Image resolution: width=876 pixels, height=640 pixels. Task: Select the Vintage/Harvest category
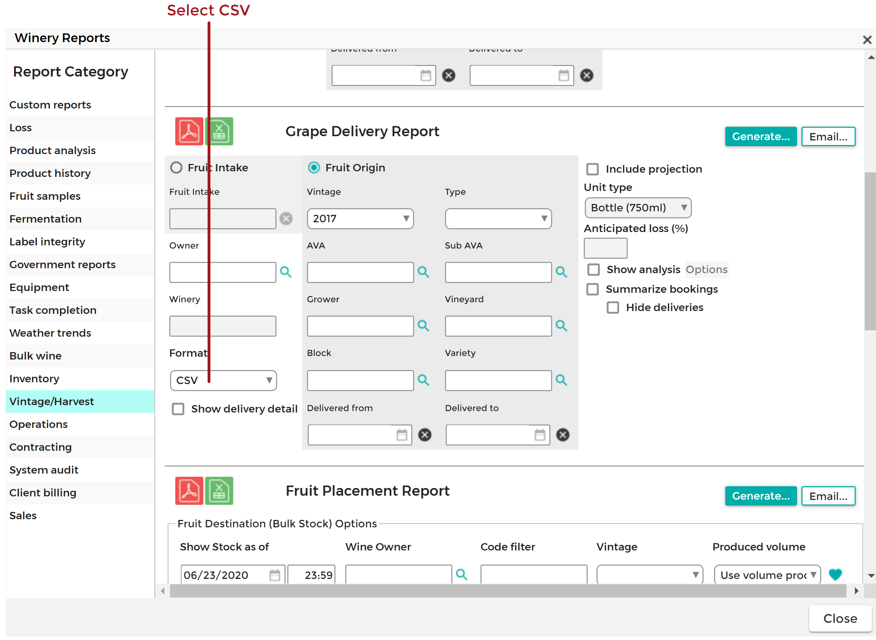pos(80,402)
